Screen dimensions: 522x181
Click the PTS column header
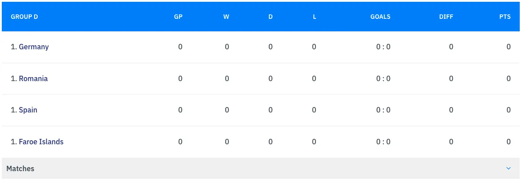point(505,17)
